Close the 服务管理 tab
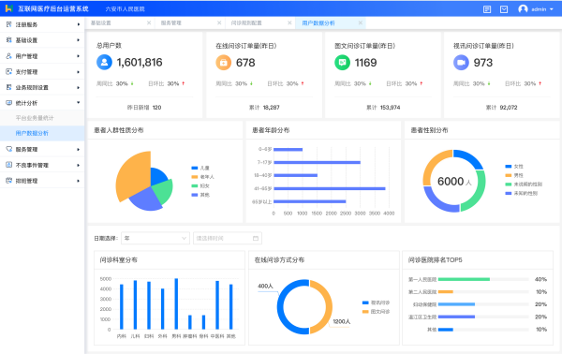562x354 pixels. click(219, 22)
